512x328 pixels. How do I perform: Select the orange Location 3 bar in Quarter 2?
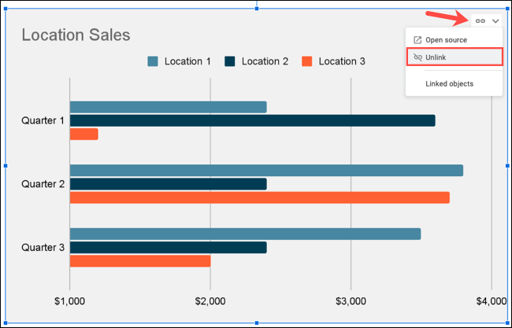click(x=259, y=197)
